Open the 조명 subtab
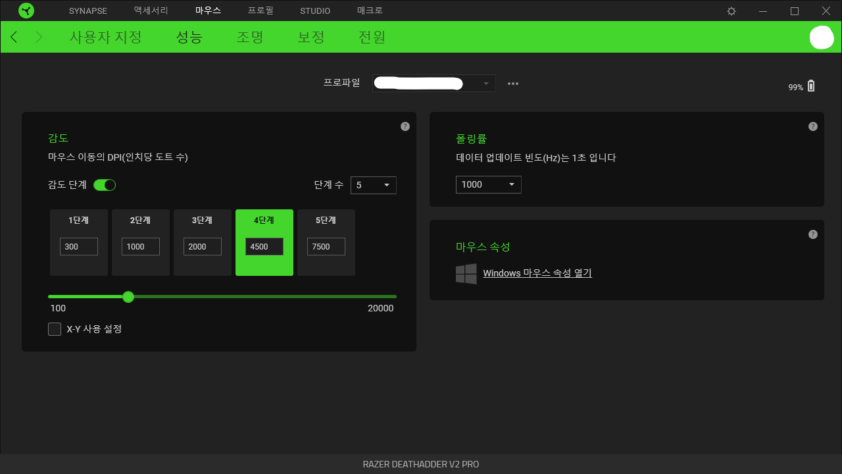Viewport: 842px width, 474px height. [x=250, y=37]
